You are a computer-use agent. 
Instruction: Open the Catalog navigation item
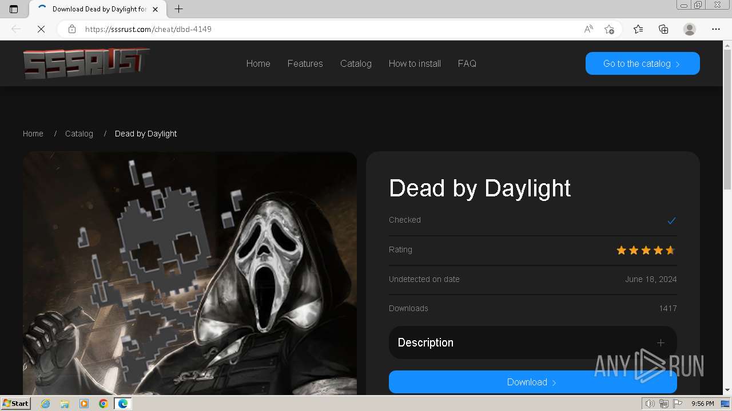coord(356,63)
